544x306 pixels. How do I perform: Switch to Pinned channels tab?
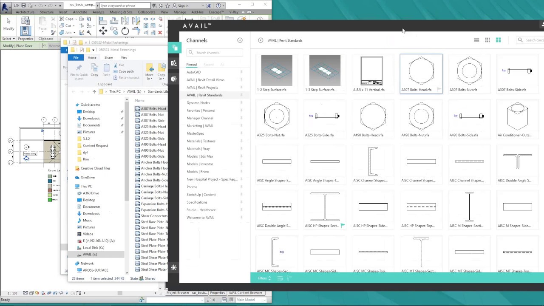click(x=191, y=65)
